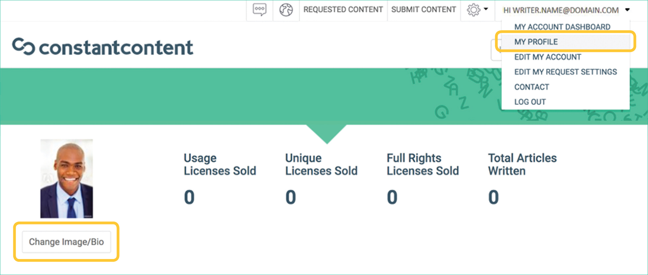Screen dimensions: 648x275
Task: Click the HI WRITER.NAME@DOMAIN.COM account menu
Action: tap(561, 10)
